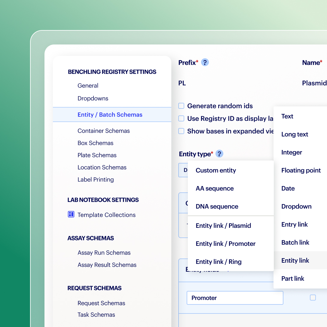Viewport: 327px width, 327px height.
Task: Check Show bases in expanded view
Action: coord(181,131)
